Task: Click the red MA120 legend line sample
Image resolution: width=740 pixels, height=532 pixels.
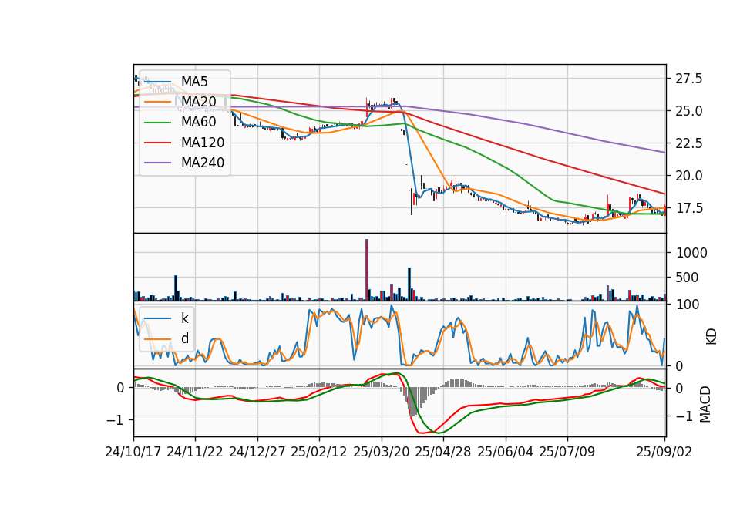Action: click(x=157, y=143)
